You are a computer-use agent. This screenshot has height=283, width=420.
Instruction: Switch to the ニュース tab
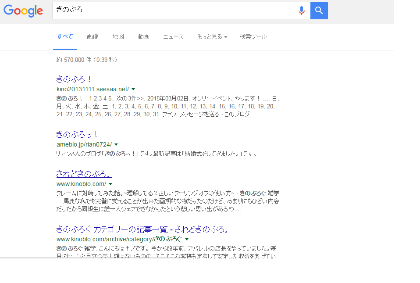pyautogui.click(x=173, y=37)
